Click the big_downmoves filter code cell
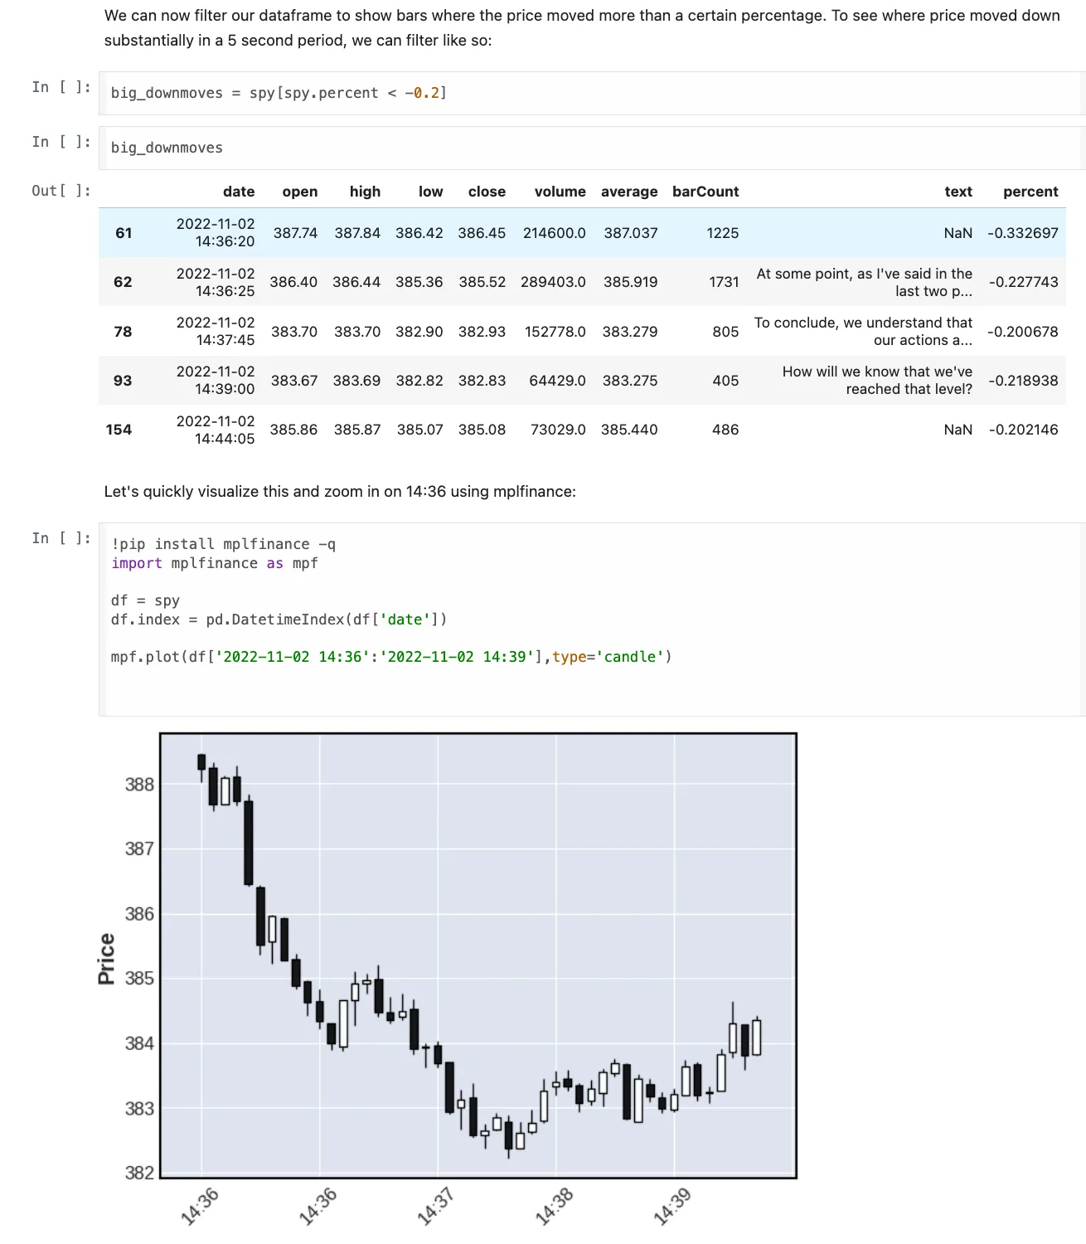The width and height of the screenshot is (1086, 1244). click(x=278, y=93)
